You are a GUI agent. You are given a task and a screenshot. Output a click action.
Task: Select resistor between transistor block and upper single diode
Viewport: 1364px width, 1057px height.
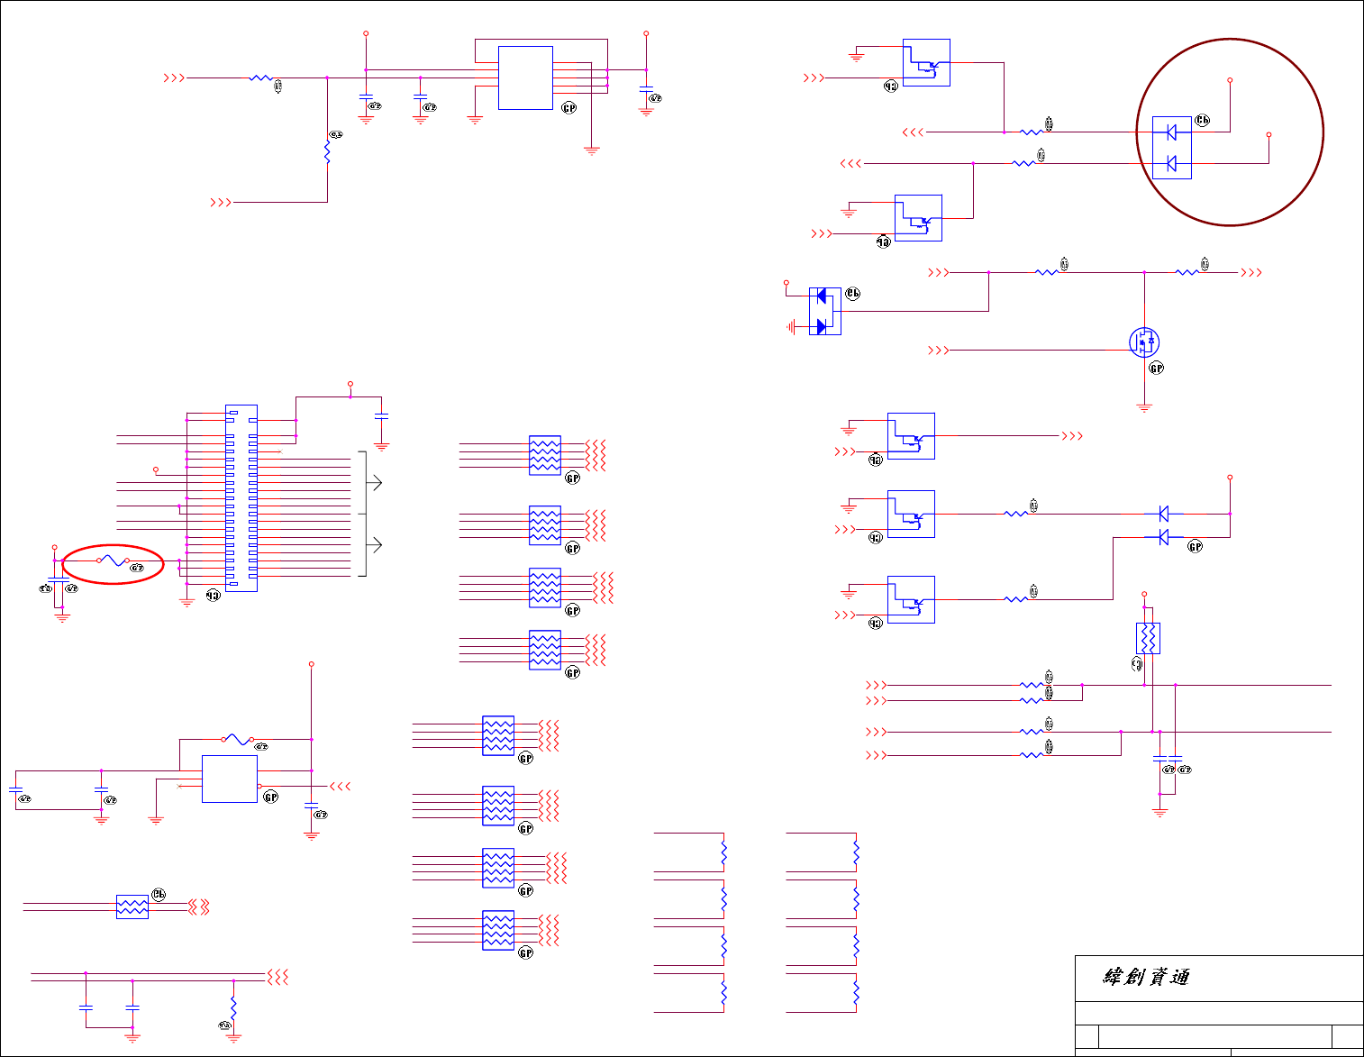click(1016, 514)
